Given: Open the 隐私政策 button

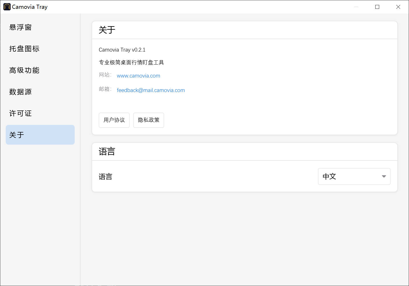Looking at the screenshot, I should [149, 120].
